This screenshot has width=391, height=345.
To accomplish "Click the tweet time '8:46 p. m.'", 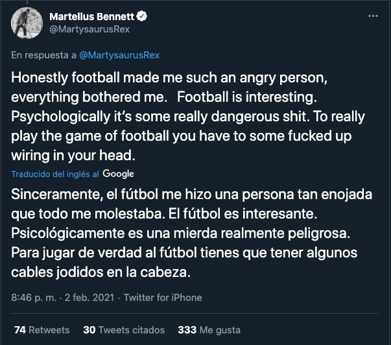I will coord(32,298).
